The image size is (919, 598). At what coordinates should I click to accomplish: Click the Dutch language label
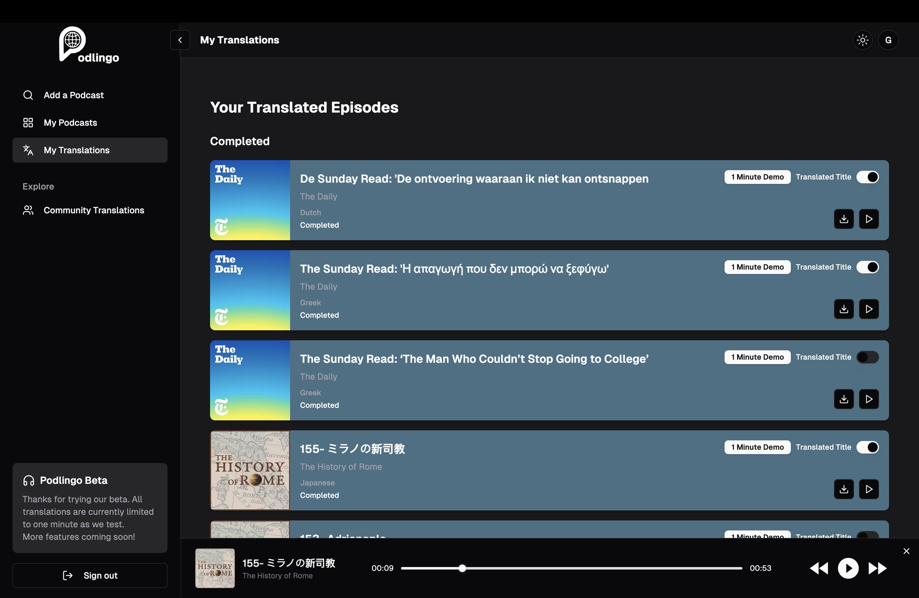(x=310, y=212)
